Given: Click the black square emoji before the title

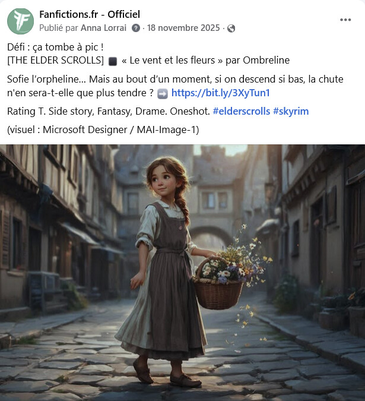Looking at the screenshot, I should [113, 61].
